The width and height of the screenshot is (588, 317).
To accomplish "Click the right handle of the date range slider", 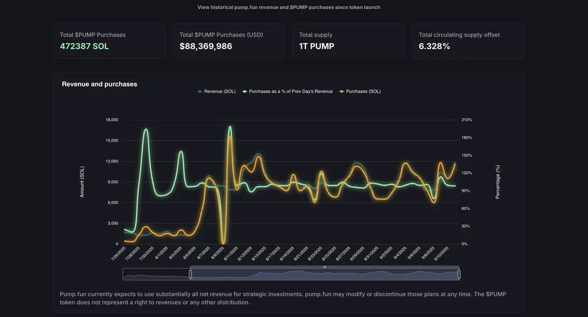I will tap(459, 274).
